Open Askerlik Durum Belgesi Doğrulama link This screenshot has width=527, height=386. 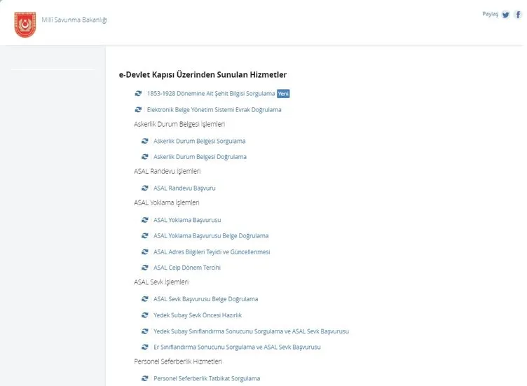(200, 157)
